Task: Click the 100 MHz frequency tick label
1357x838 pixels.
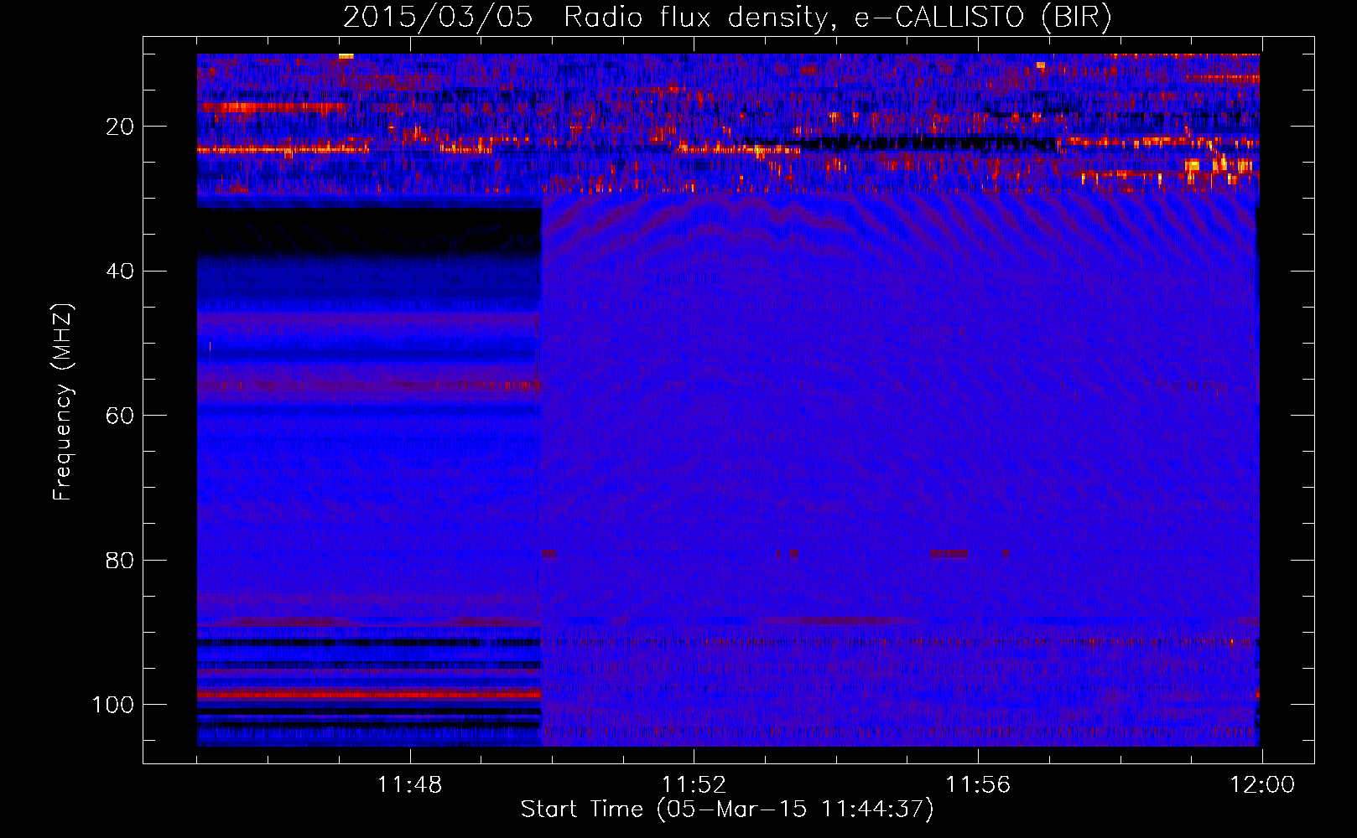Action: (113, 705)
